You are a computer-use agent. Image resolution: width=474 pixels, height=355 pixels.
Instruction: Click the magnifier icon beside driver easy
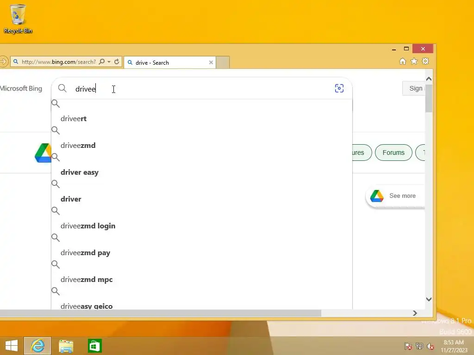pos(56,157)
